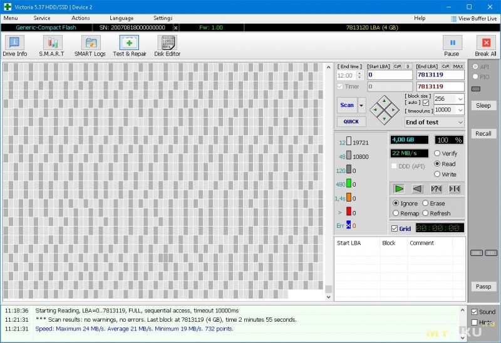
Task: Click the green forward play scan button
Action: (x=398, y=188)
